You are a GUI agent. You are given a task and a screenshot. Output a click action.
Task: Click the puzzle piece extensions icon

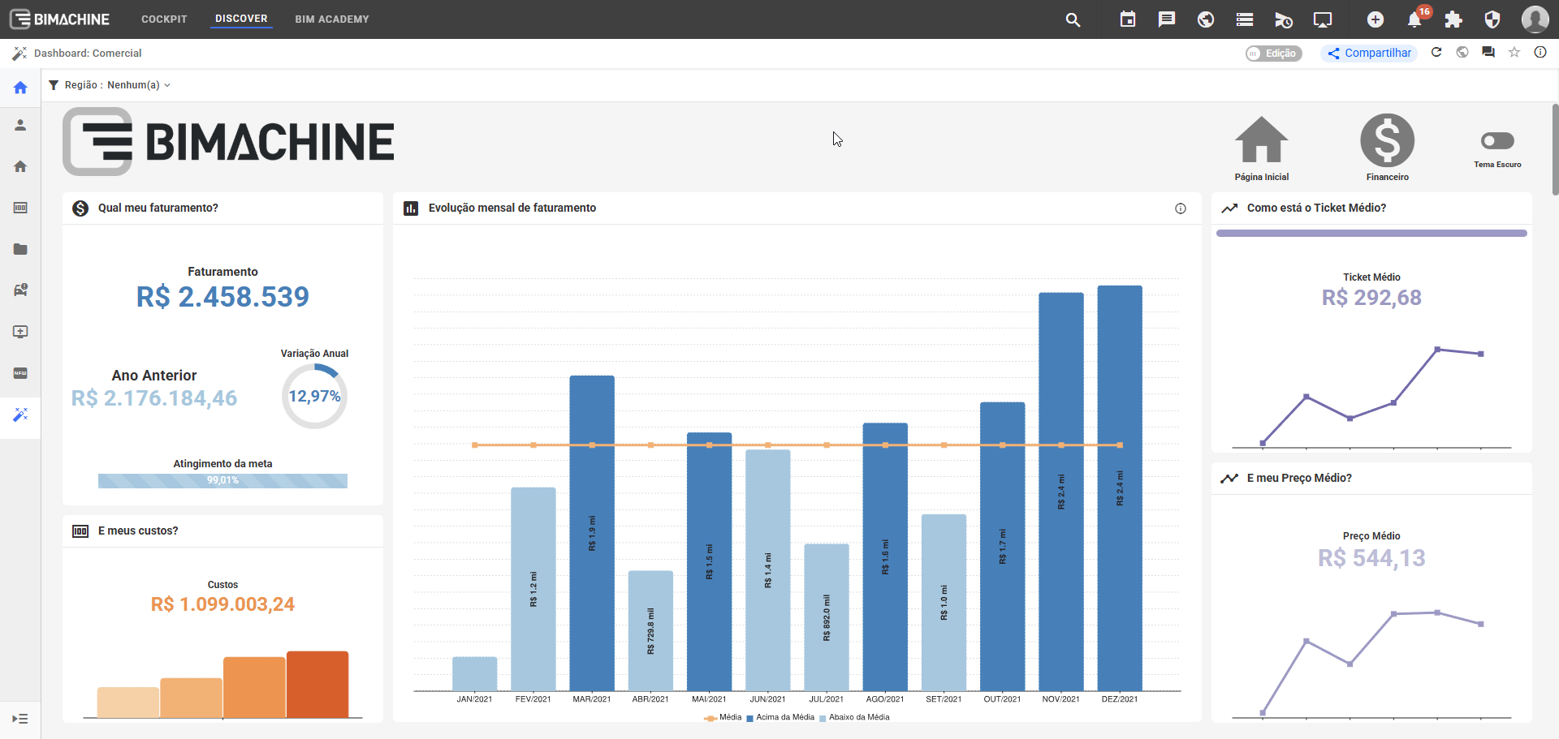tap(1453, 19)
